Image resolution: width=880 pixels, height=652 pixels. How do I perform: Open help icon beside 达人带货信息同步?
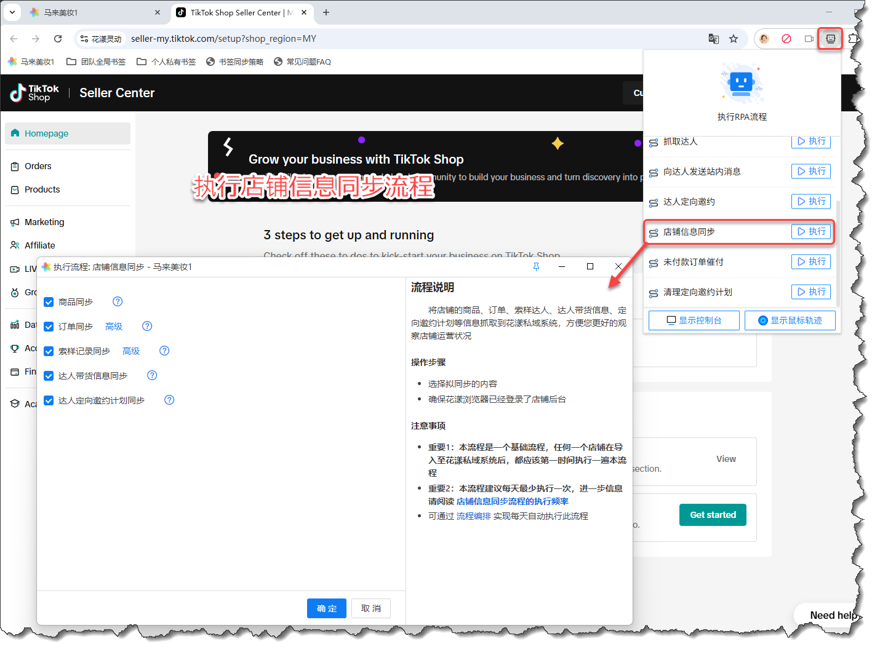pos(152,375)
